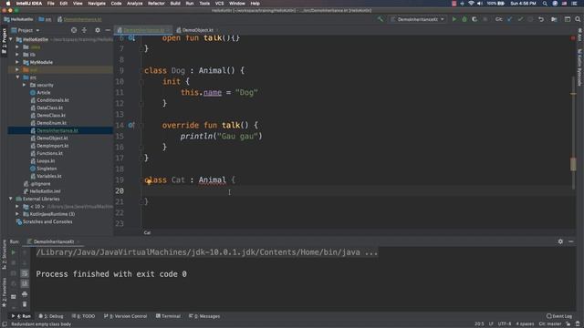Image resolution: width=584 pixels, height=328 pixels.
Task: Rerun DemoInheritanceKt in Run panel
Action: coord(14,252)
